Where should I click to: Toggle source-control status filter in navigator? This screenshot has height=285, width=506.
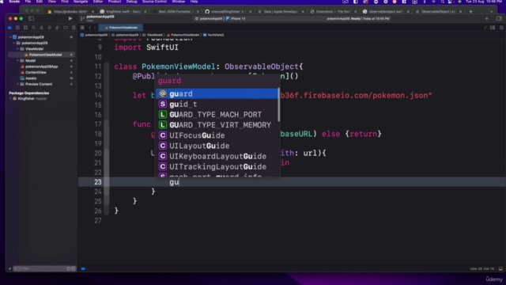click(x=74, y=268)
